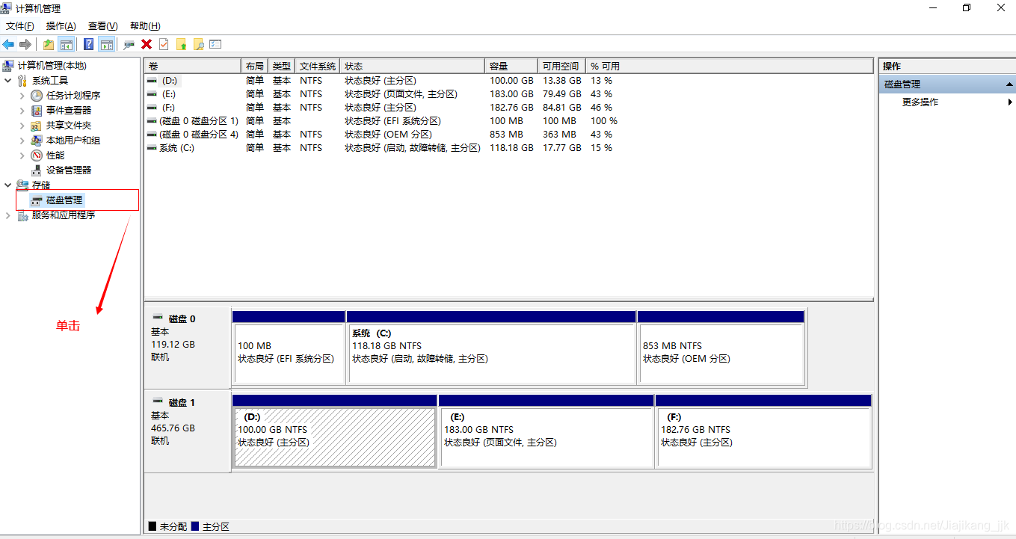The image size is (1016, 539).
Task: Select the 共享文件夹 icon in tree
Action: tap(37, 126)
